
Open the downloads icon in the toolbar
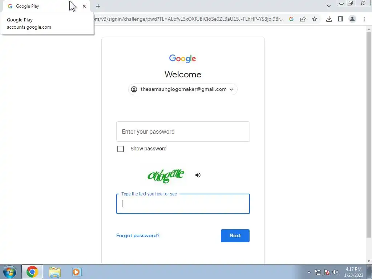[329, 19]
